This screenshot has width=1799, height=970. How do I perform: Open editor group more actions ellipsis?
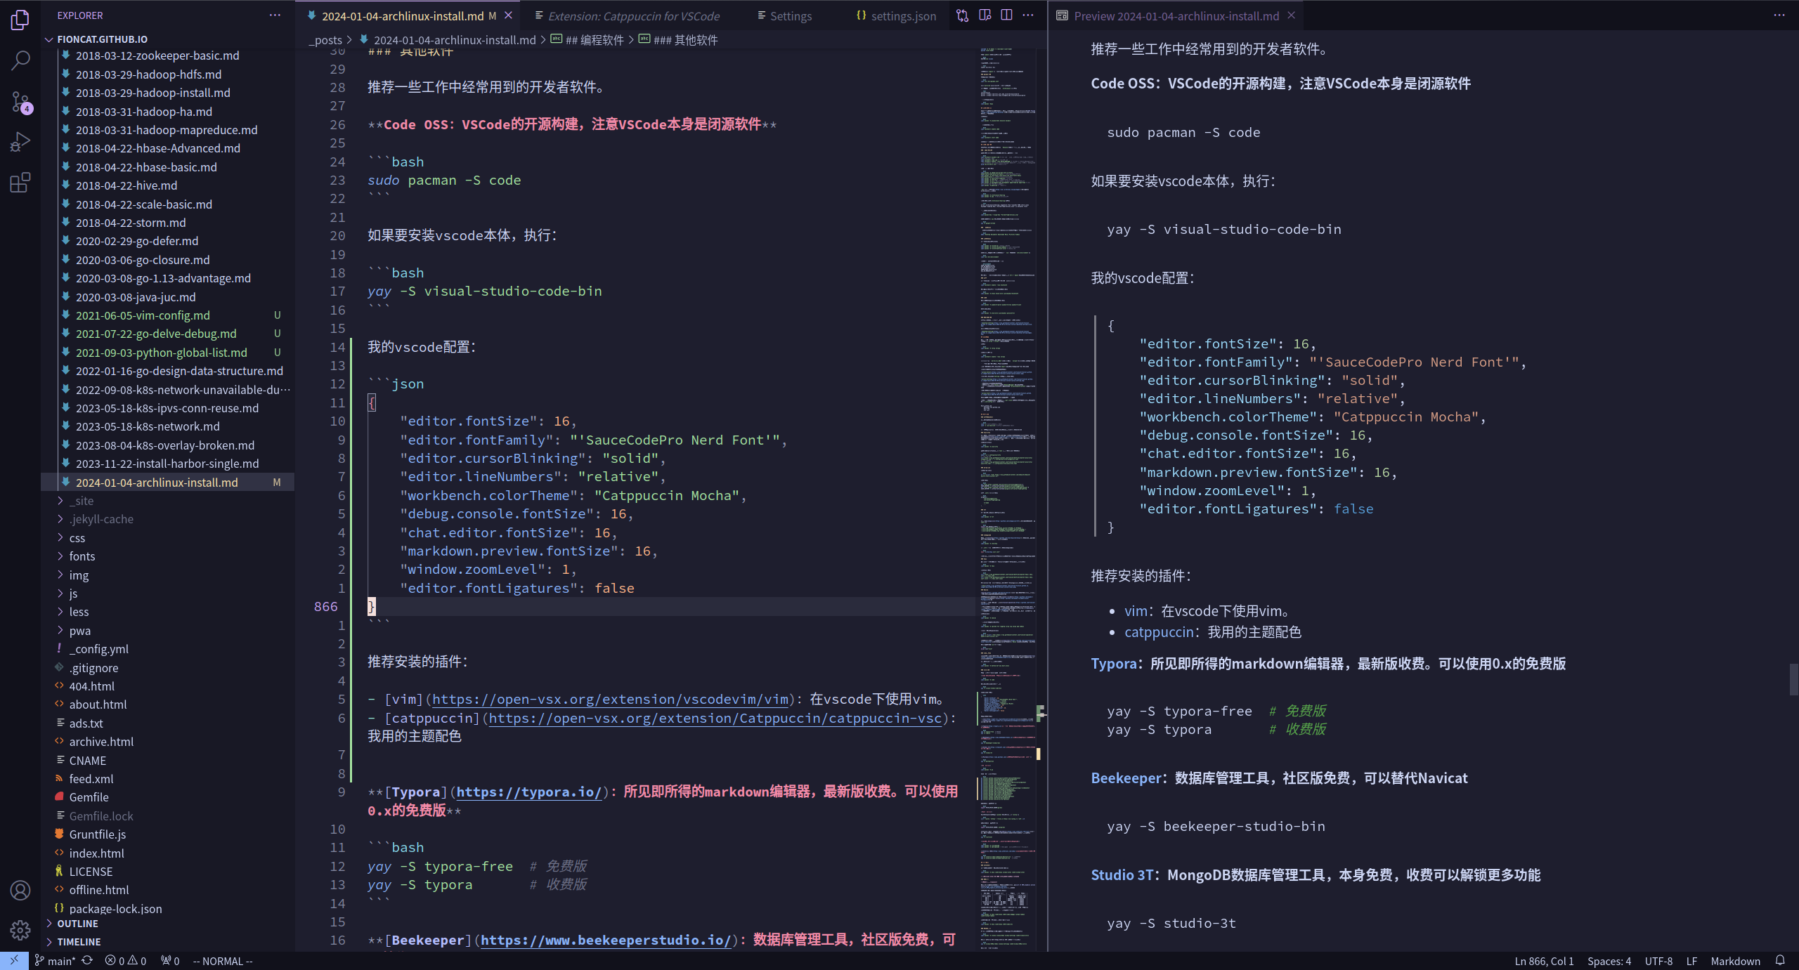click(1028, 15)
